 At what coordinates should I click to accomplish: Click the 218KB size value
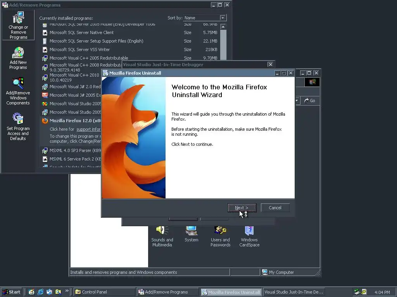[211, 50]
